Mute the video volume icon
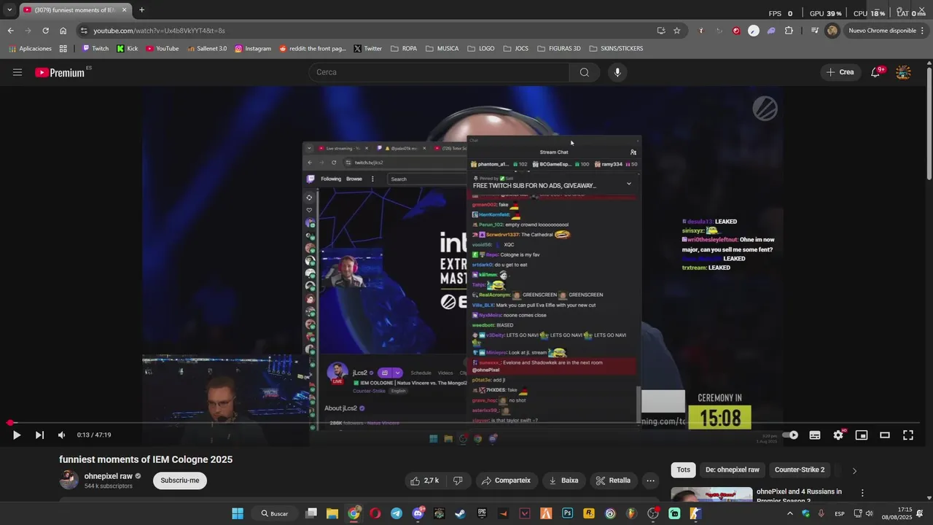This screenshot has width=933, height=525. [61, 435]
